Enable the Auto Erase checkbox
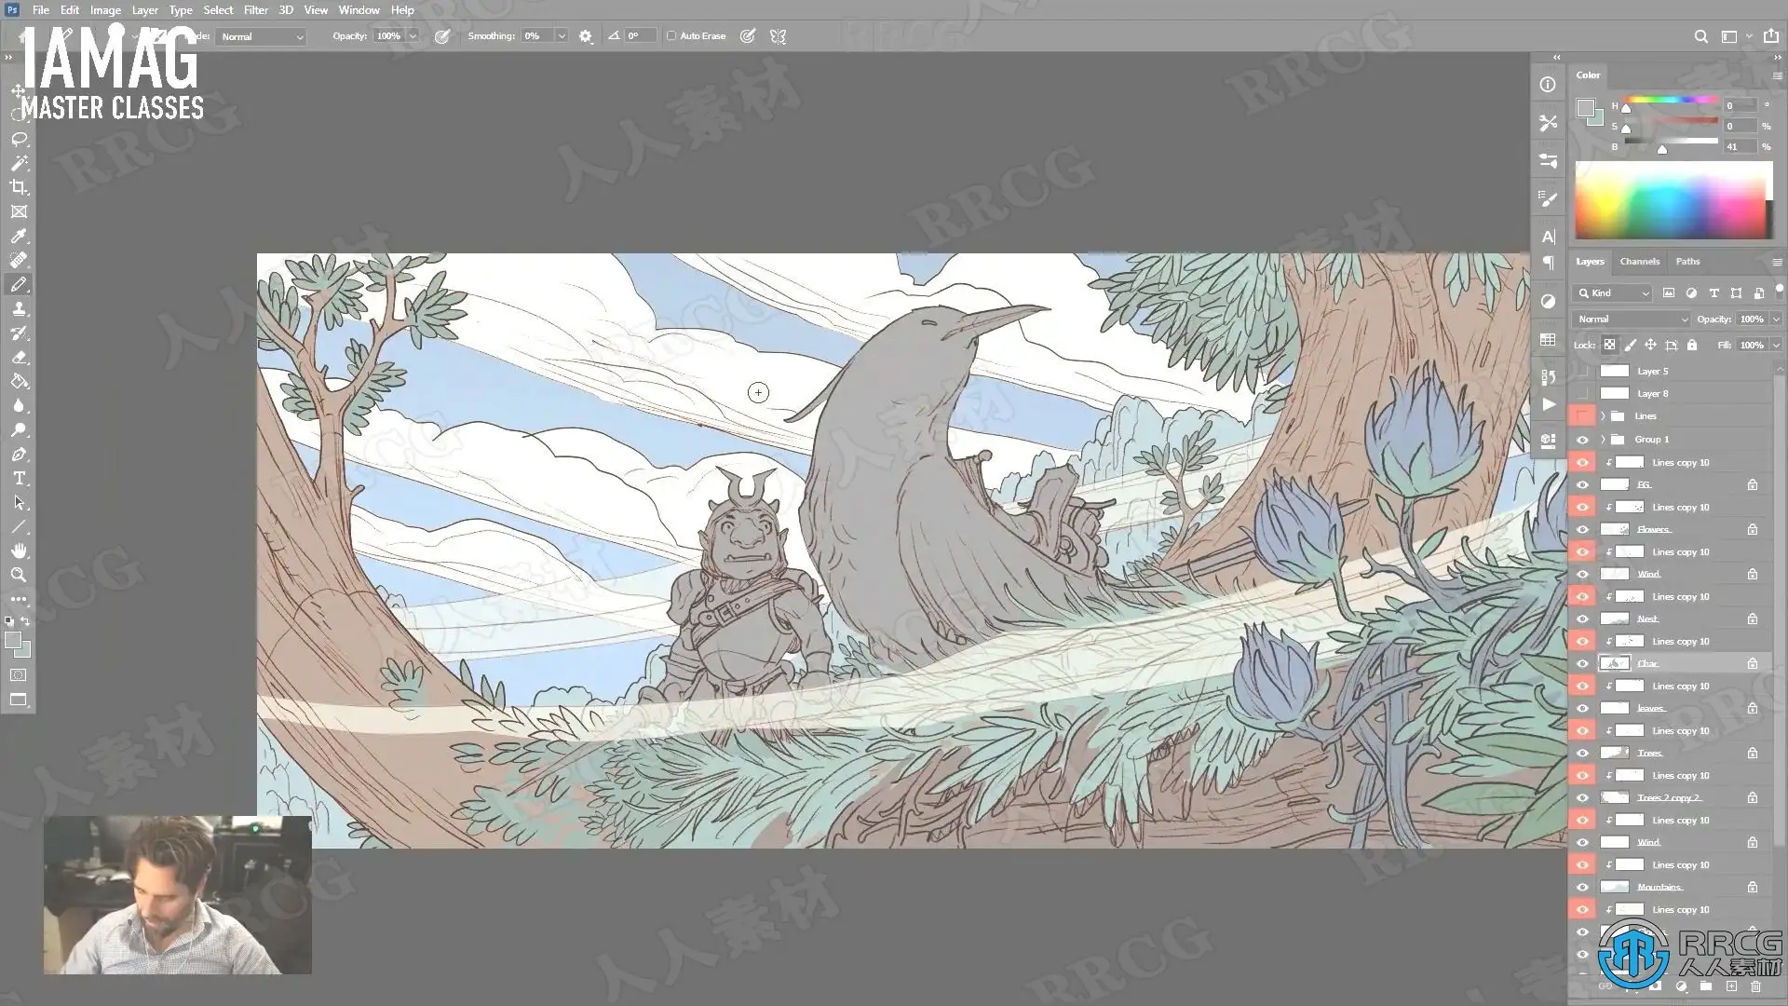This screenshot has width=1788, height=1006. point(671,36)
